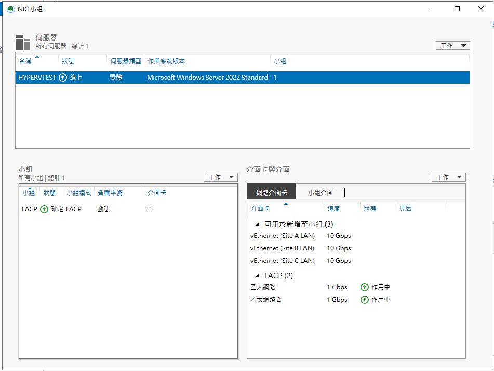Click 1 Gbps speed of 乙太網路 2
This screenshot has height=371, width=494.
click(x=337, y=299)
